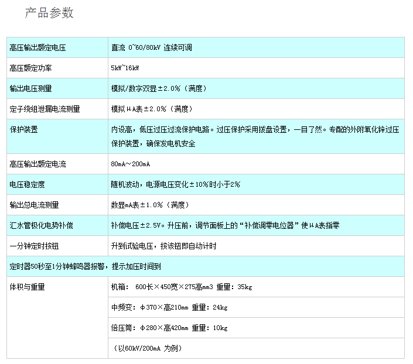Click the 体积与重量 label cell

pyautogui.click(x=28, y=287)
